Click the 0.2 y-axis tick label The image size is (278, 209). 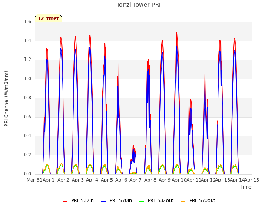[x=27, y=155]
